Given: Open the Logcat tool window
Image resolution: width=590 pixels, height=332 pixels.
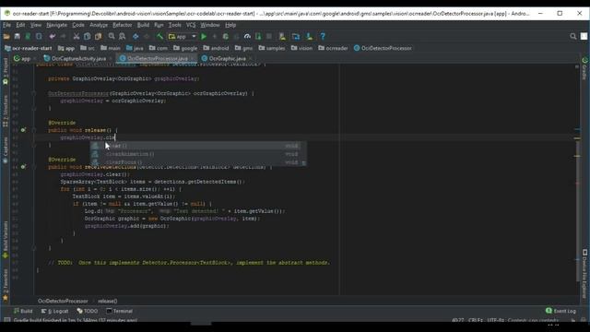Looking at the screenshot, I should tap(54, 311).
